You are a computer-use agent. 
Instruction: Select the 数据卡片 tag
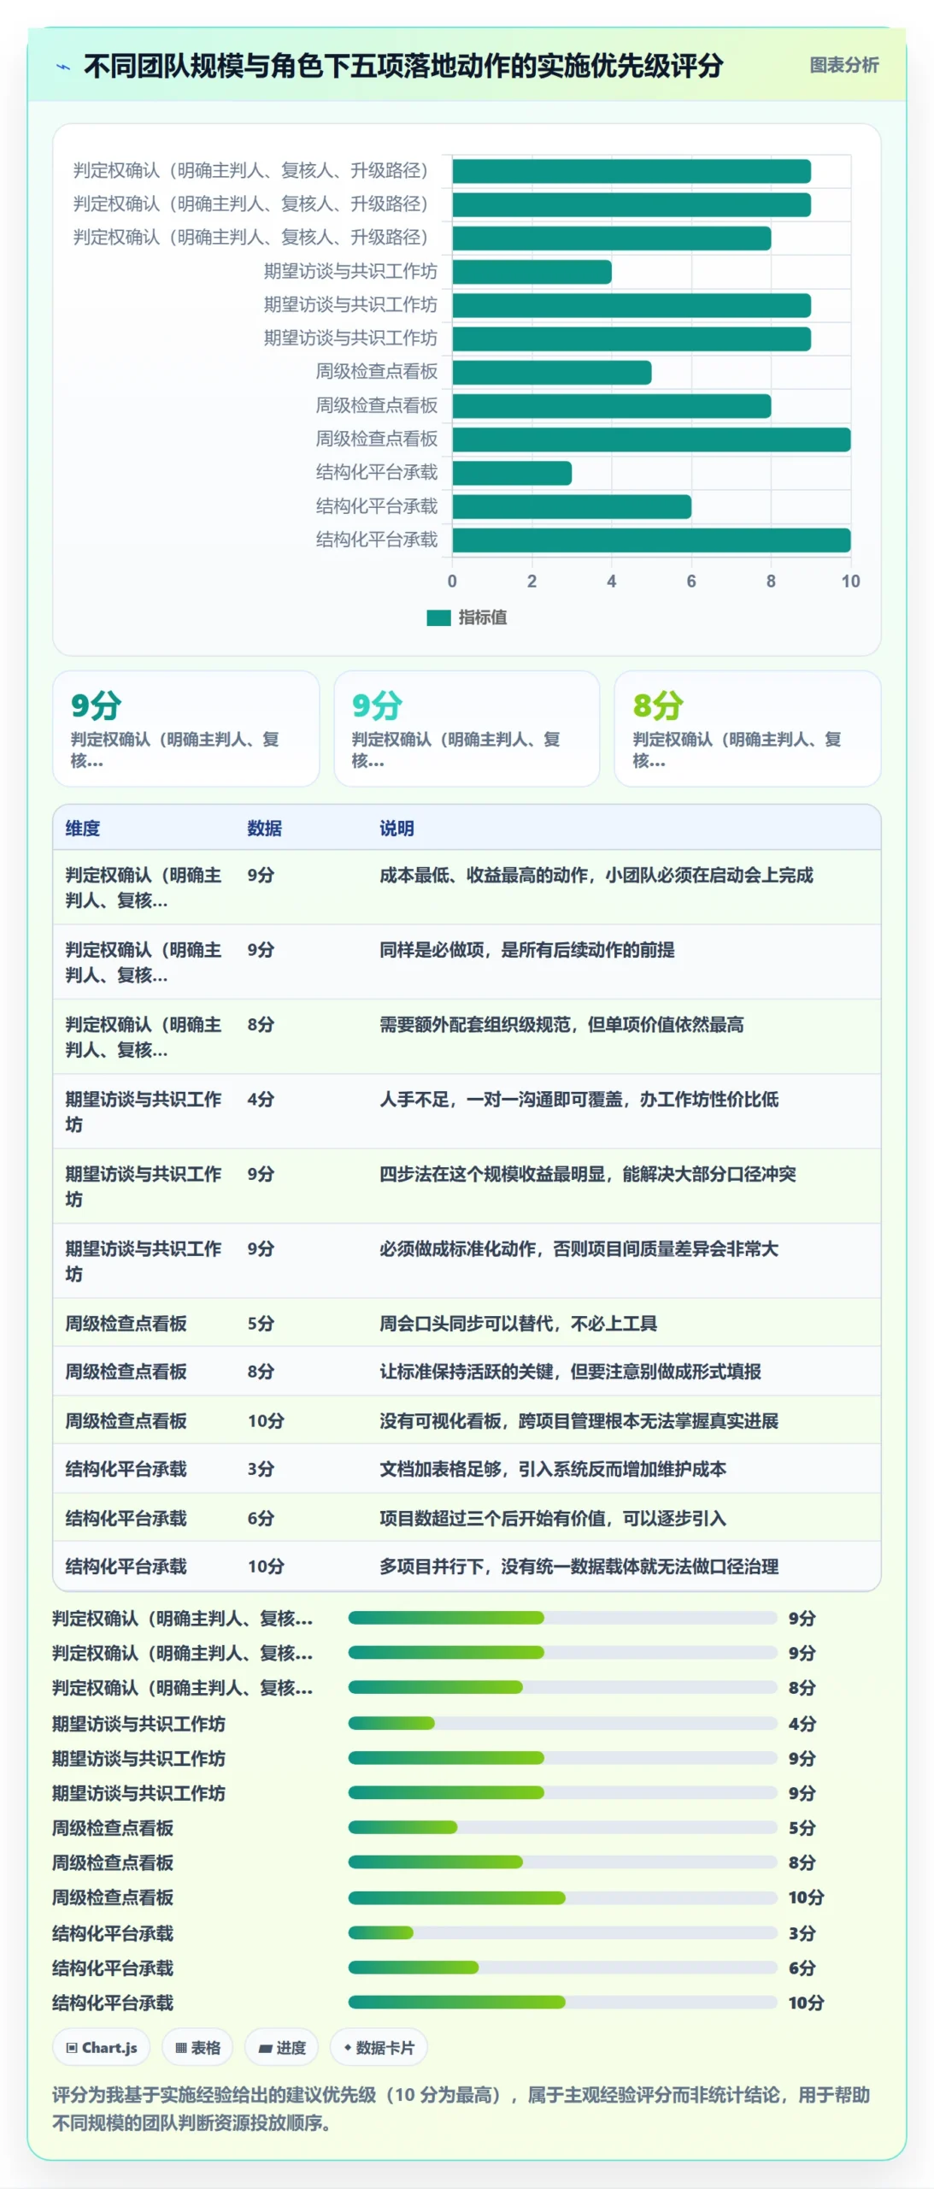[x=378, y=2047]
